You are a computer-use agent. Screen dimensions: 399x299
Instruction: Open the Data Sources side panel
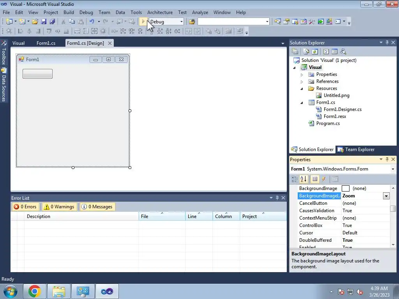click(x=4, y=85)
